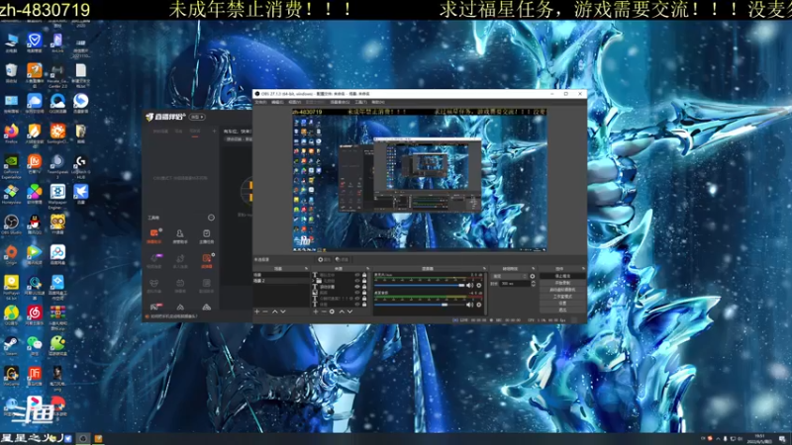The width and height of the screenshot is (792, 445).
Task: Open gear settings for first mixer track
Action: (x=479, y=286)
